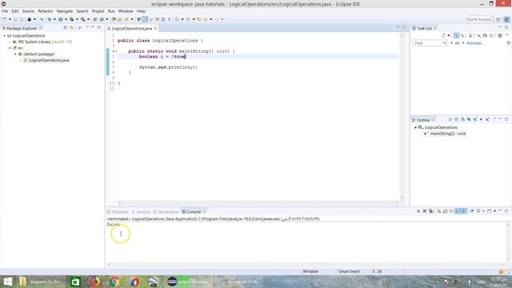Click Clear Console icon
The width and height of the screenshot is (512, 288).
click(x=439, y=211)
